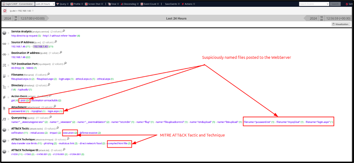
Task: Click the 12:57:00 start time marker
Action: 33,18
